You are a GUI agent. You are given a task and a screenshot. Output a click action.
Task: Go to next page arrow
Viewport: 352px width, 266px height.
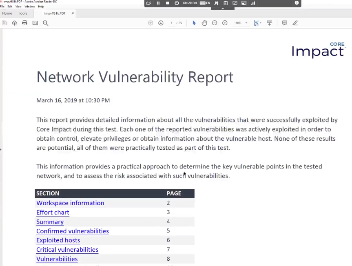(161, 23)
